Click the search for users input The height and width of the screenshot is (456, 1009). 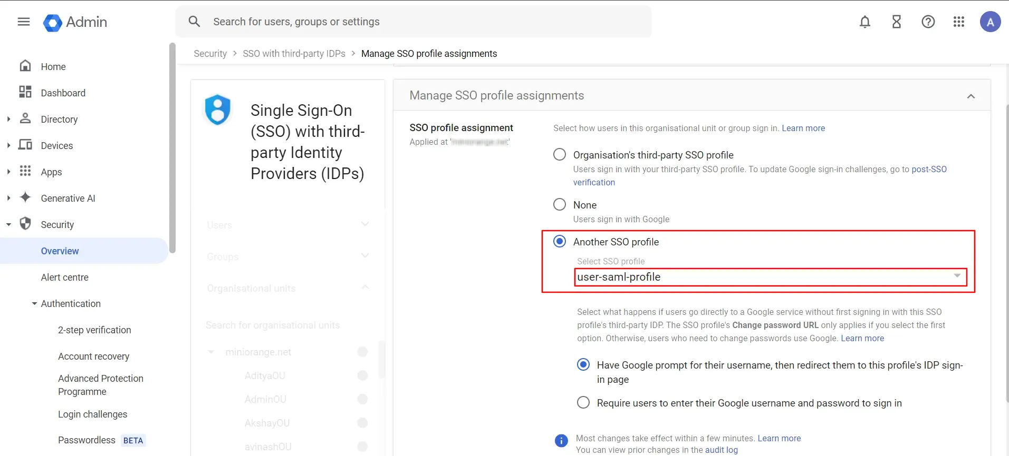tap(414, 22)
